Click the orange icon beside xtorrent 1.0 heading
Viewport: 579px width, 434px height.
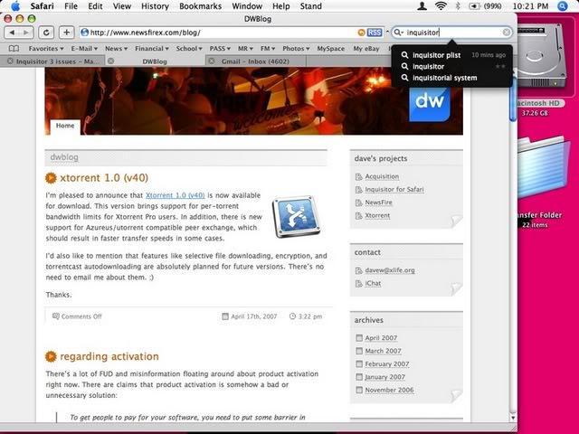coord(51,178)
